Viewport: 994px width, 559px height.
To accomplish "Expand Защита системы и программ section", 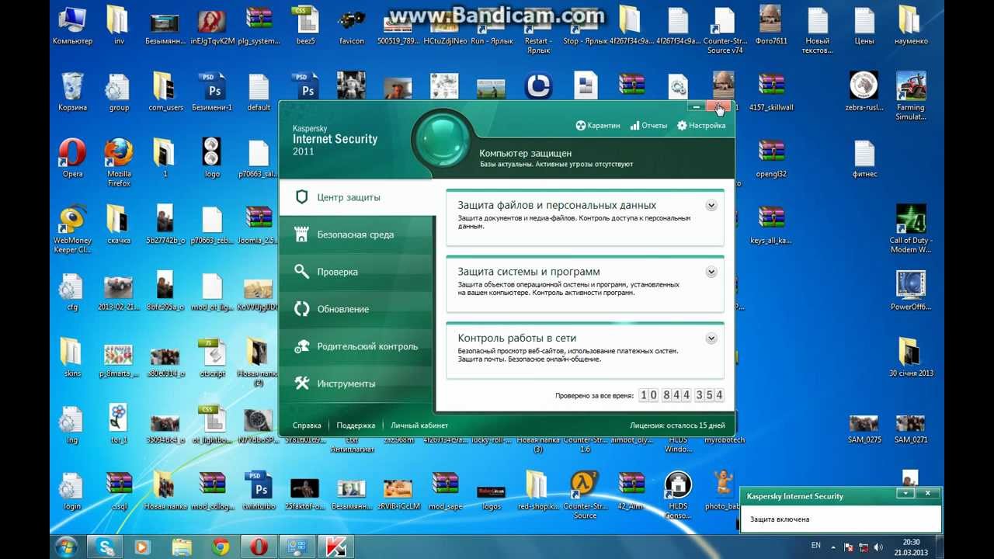I will (711, 272).
